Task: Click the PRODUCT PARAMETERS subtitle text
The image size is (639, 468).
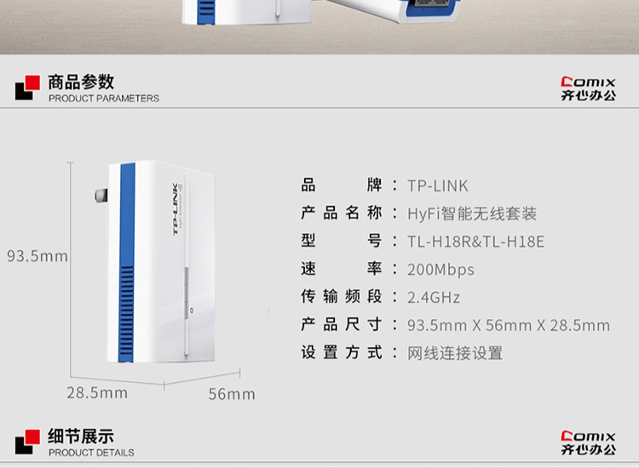Action: point(104,99)
